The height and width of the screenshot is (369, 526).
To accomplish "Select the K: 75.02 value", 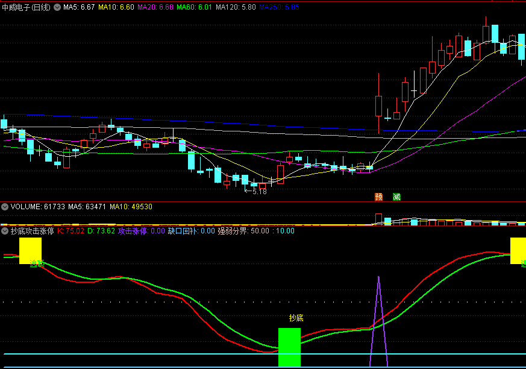I will (70, 231).
